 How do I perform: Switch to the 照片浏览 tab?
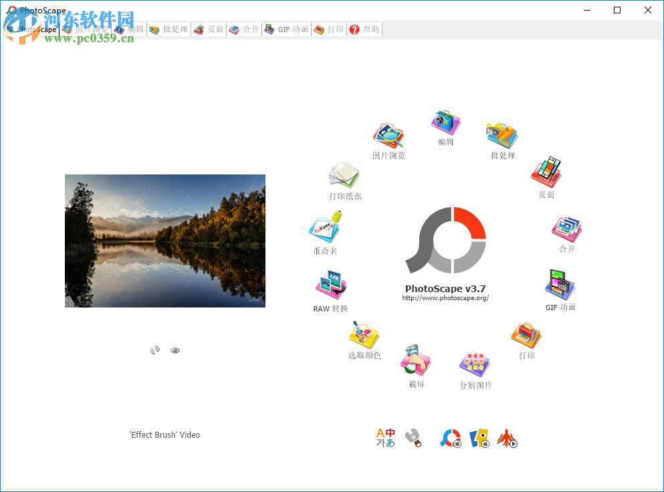[x=86, y=29]
